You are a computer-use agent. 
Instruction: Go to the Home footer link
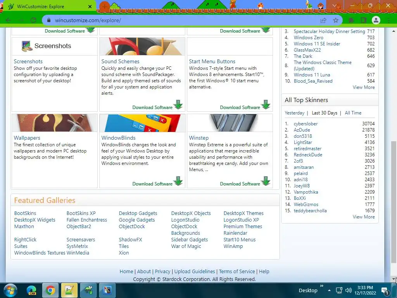coord(126,271)
